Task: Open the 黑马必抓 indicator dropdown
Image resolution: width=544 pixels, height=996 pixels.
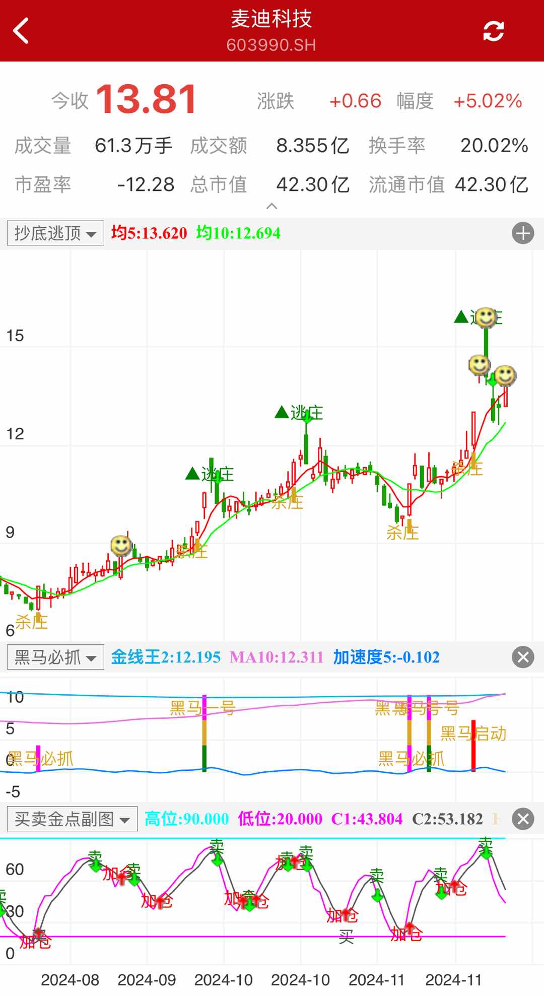Action: point(55,657)
